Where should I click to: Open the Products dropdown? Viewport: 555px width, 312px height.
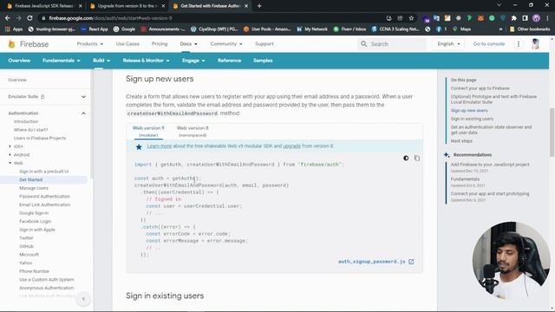pyautogui.click(x=90, y=44)
